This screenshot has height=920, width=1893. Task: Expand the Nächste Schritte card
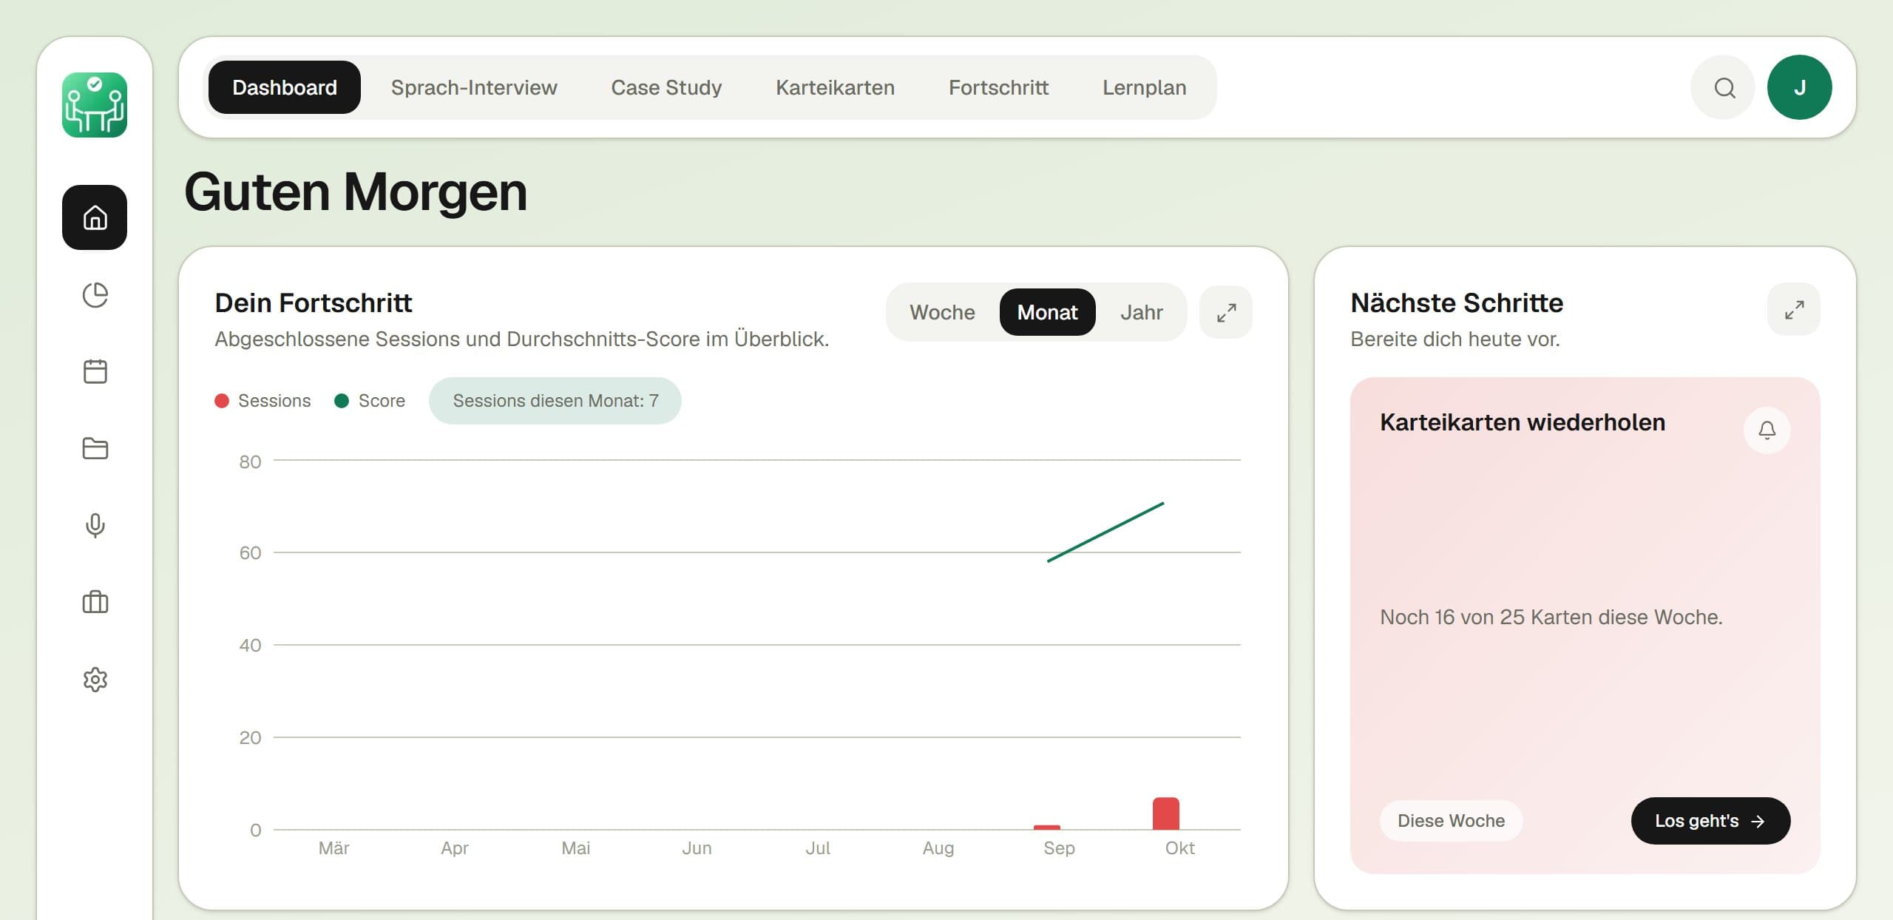coord(1794,309)
